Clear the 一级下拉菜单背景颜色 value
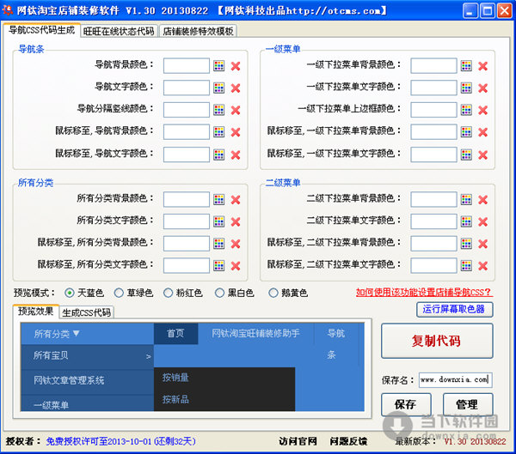Image resolution: width=516 pixels, height=454 pixels. [482, 66]
